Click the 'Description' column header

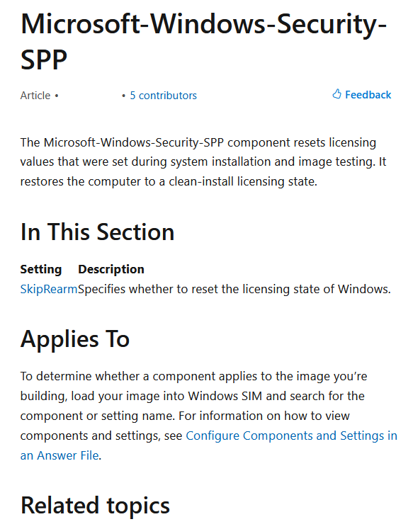(111, 269)
